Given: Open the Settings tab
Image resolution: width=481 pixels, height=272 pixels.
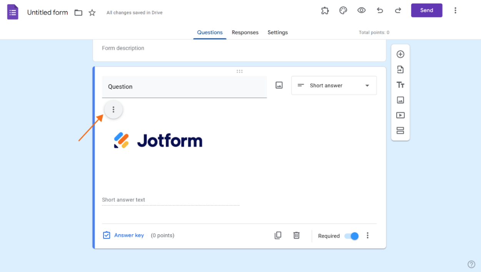Looking at the screenshot, I should point(278,32).
